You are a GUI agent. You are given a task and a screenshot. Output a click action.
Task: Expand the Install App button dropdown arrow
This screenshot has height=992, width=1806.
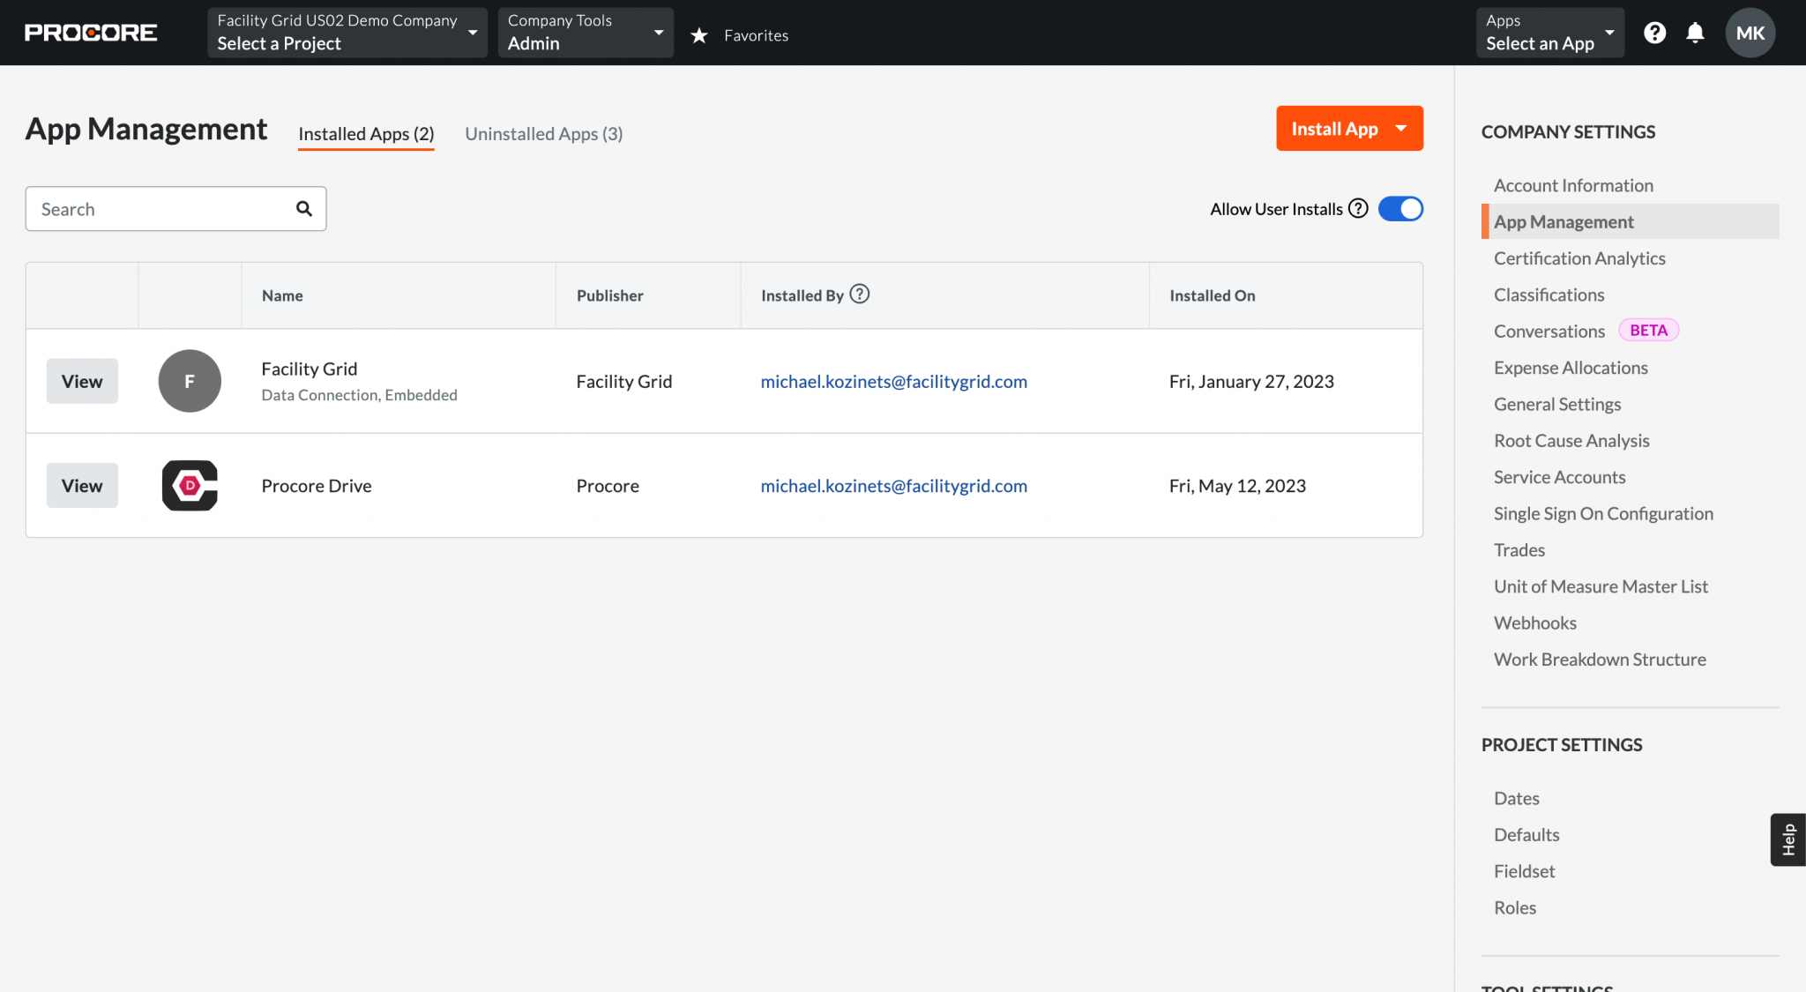click(1401, 128)
